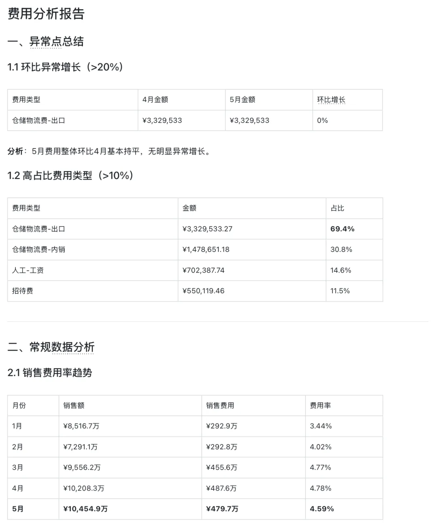Viewport: 437px width, 527px height.
Task: Select the expense value ¥292.9万
Action: (x=222, y=426)
